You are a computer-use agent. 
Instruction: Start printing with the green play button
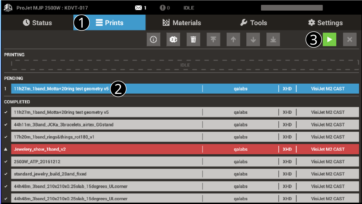[329, 39]
